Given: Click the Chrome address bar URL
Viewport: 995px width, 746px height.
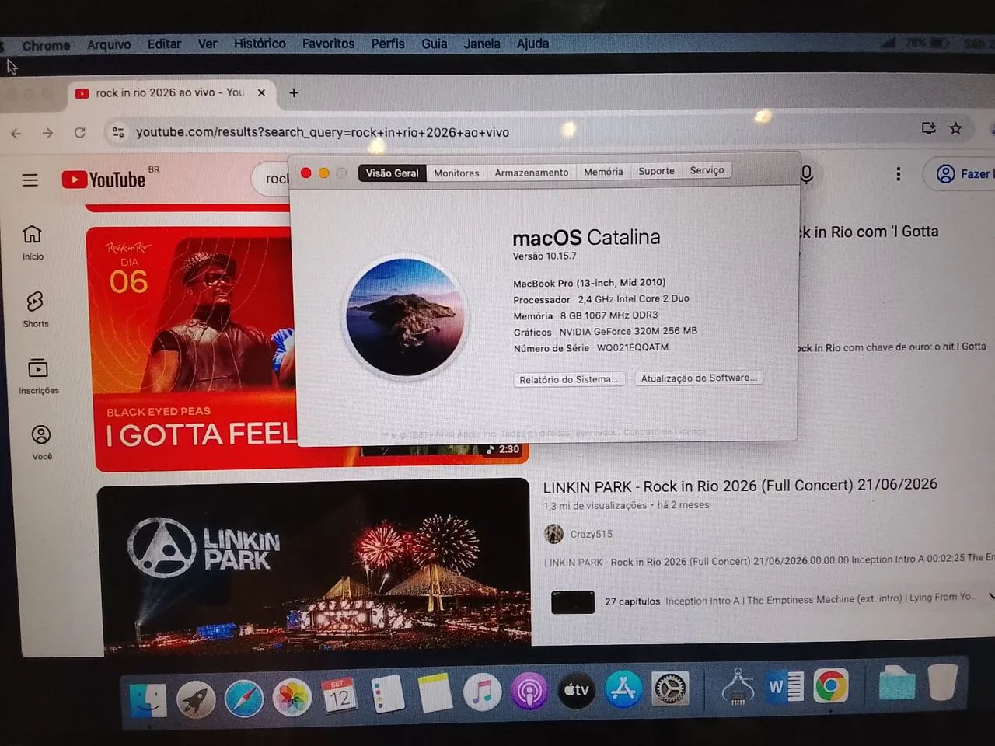Looking at the screenshot, I should 323,132.
